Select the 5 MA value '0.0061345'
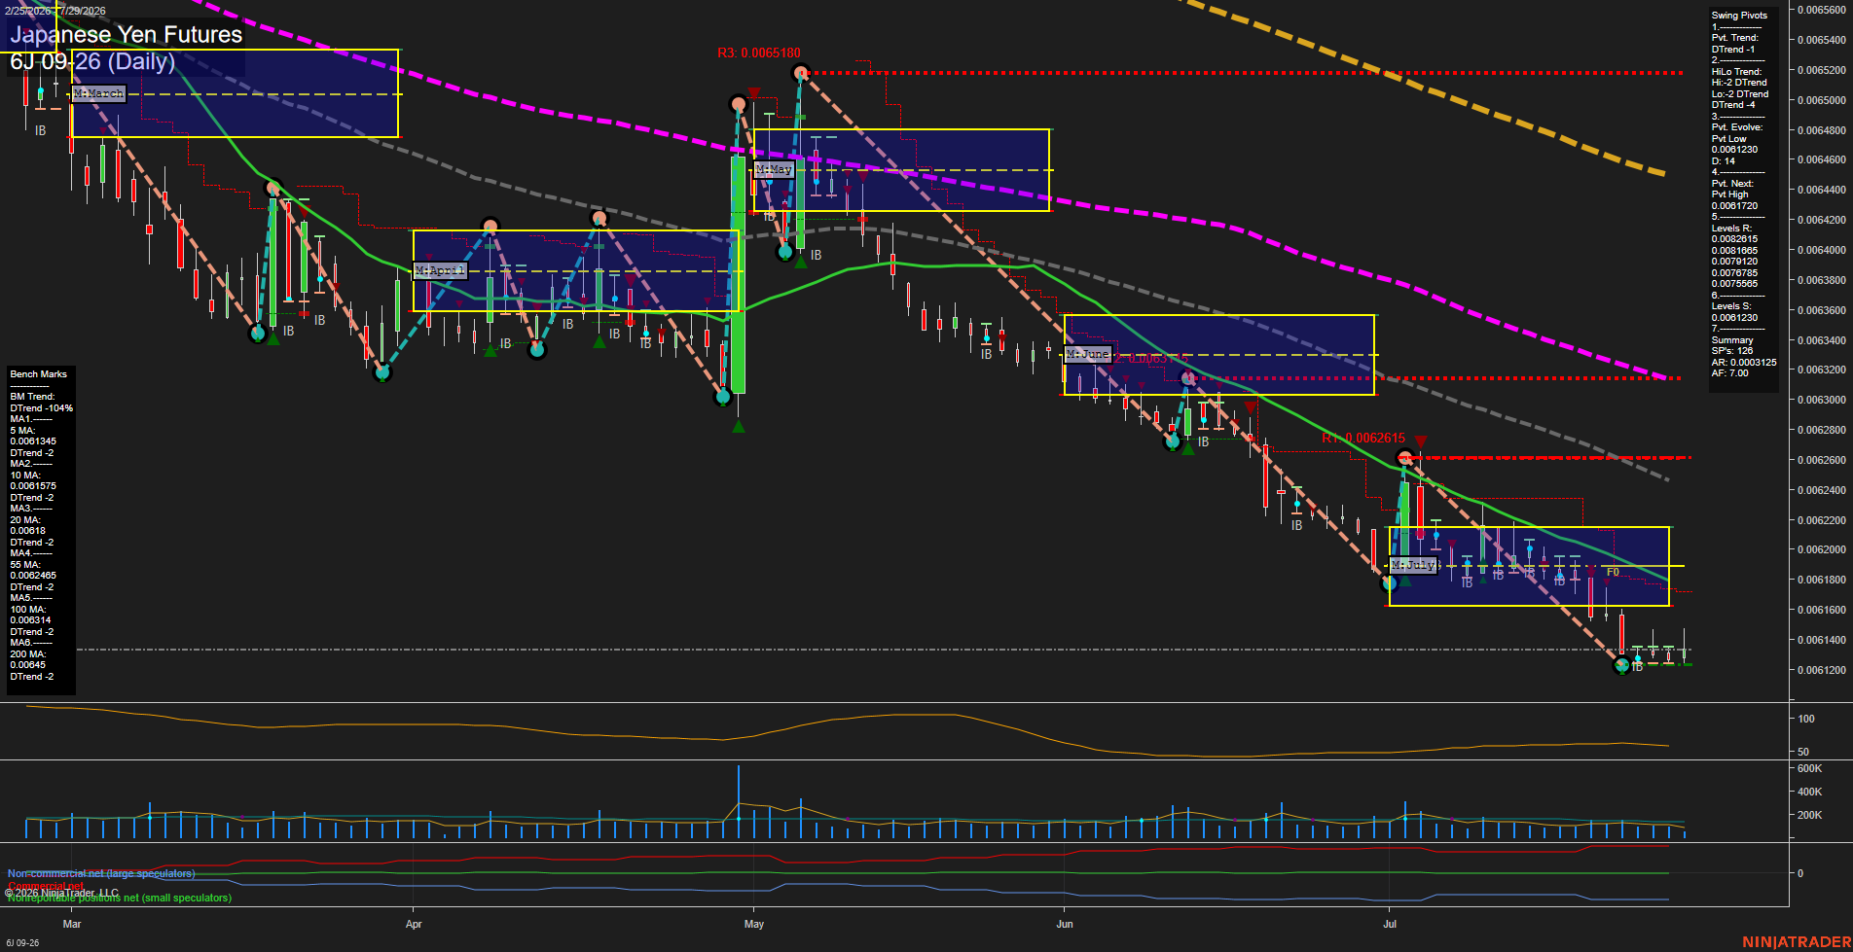 click(x=33, y=441)
